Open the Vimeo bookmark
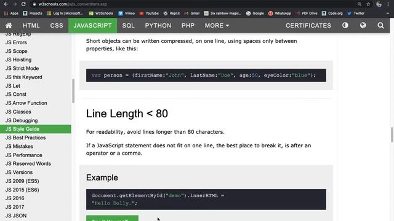The height and width of the screenshot is (221, 394). [x=127, y=14]
